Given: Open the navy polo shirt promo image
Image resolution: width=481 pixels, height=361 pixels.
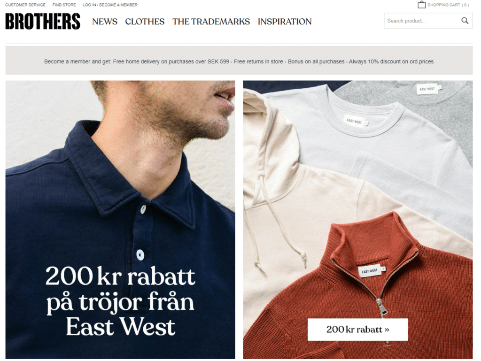Looking at the screenshot, I should (x=120, y=219).
